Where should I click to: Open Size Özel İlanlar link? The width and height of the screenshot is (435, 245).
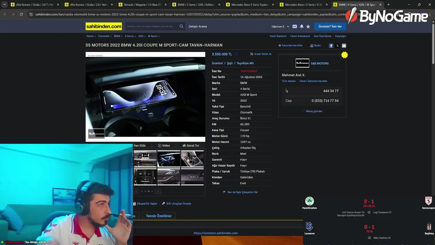323,36
